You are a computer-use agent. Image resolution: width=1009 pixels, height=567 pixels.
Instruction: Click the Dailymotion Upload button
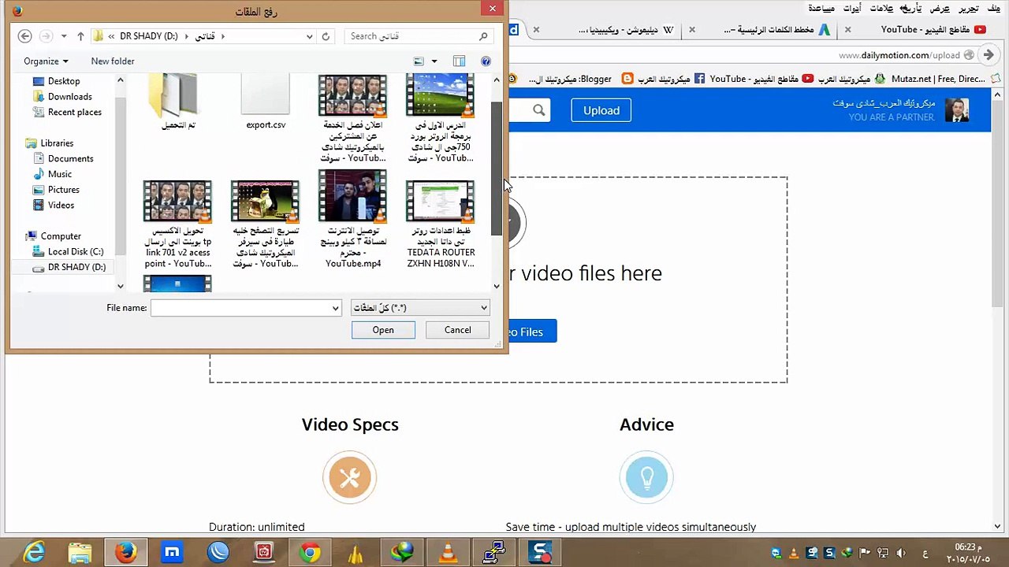click(601, 111)
